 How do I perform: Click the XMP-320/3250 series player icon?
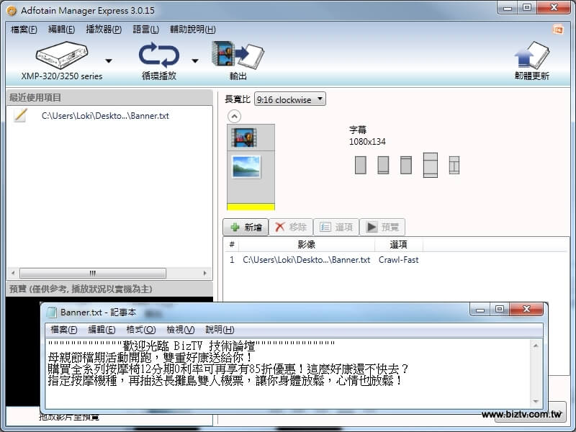click(x=60, y=54)
